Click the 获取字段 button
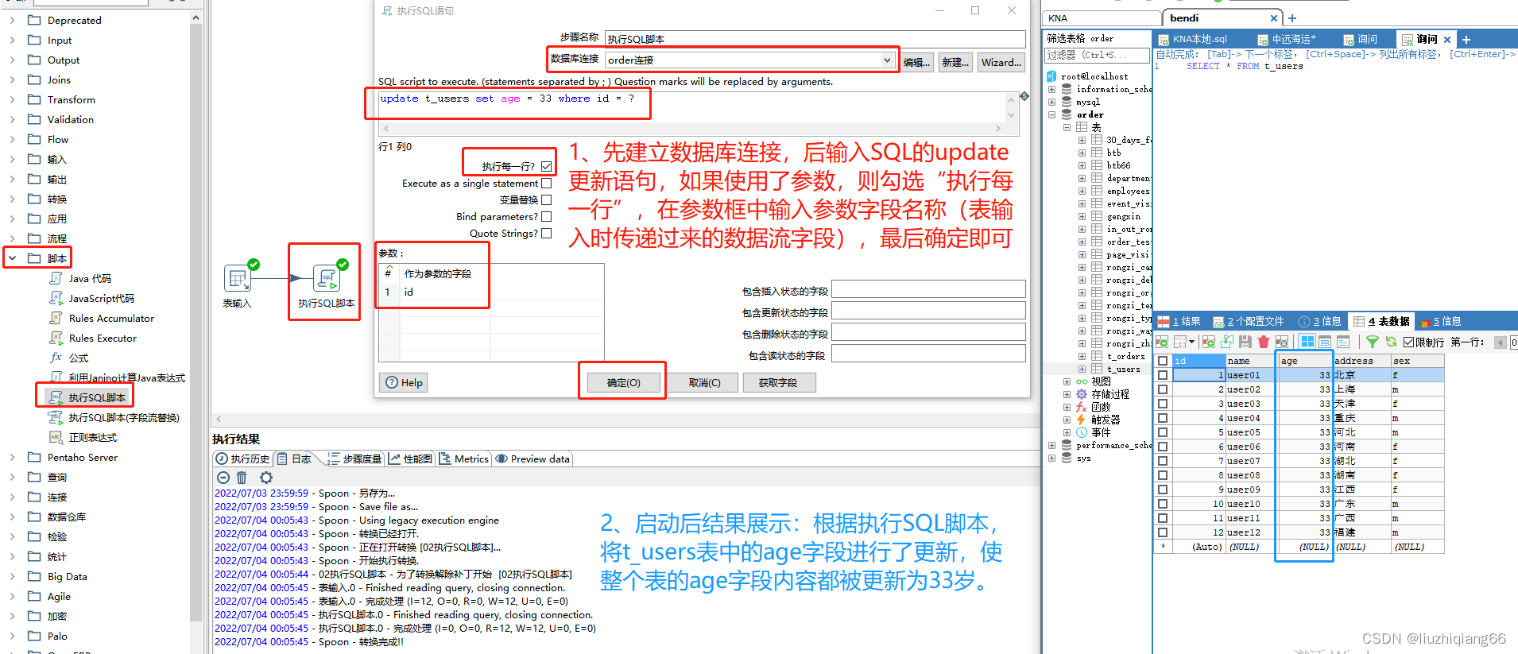1518x654 pixels. click(778, 382)
